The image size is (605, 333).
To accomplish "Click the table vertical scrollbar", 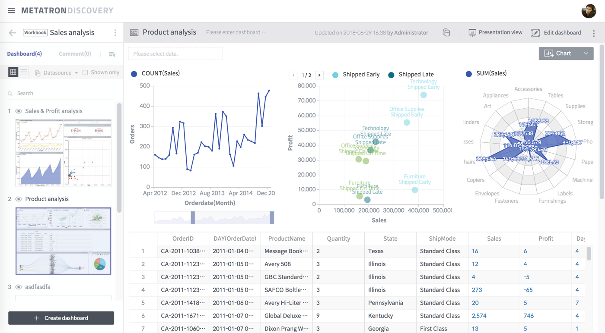I will coord(589,254).
